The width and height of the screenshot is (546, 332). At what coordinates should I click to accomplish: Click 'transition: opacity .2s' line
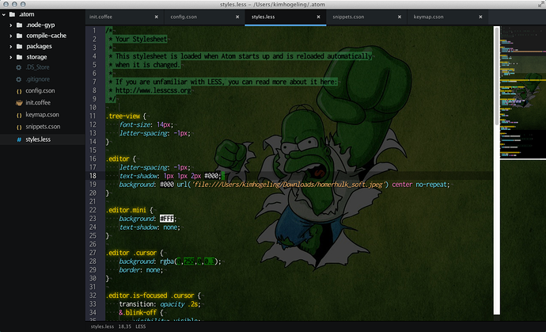(x=160, y=304)
